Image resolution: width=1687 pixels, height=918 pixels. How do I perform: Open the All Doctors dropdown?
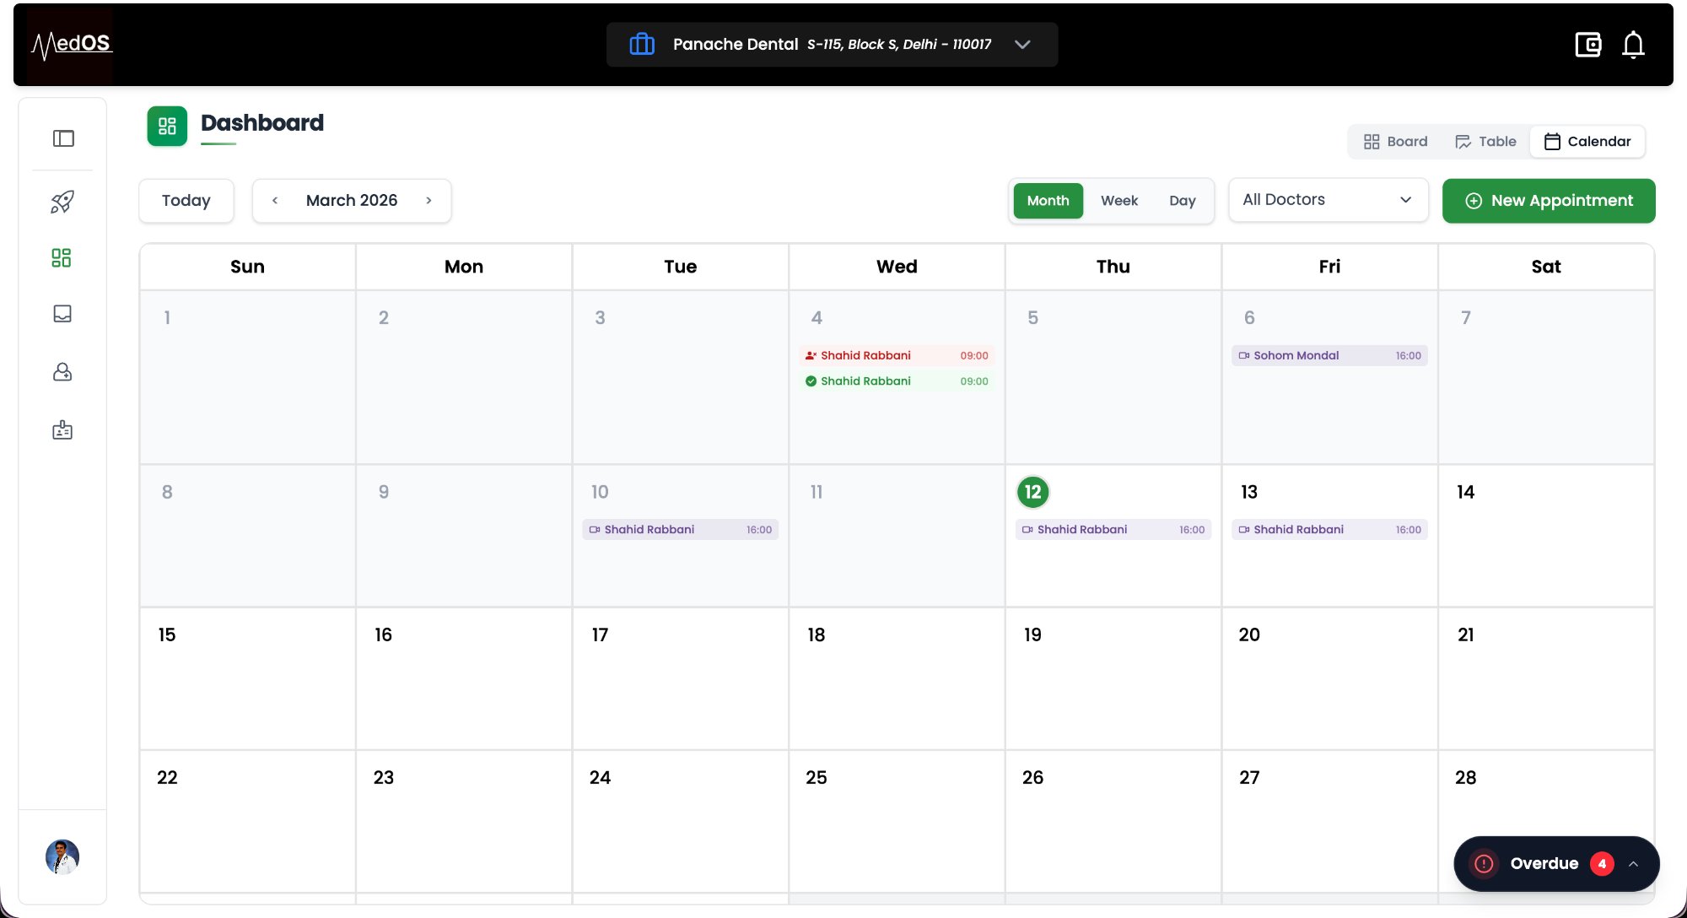tap(1328, 199)
